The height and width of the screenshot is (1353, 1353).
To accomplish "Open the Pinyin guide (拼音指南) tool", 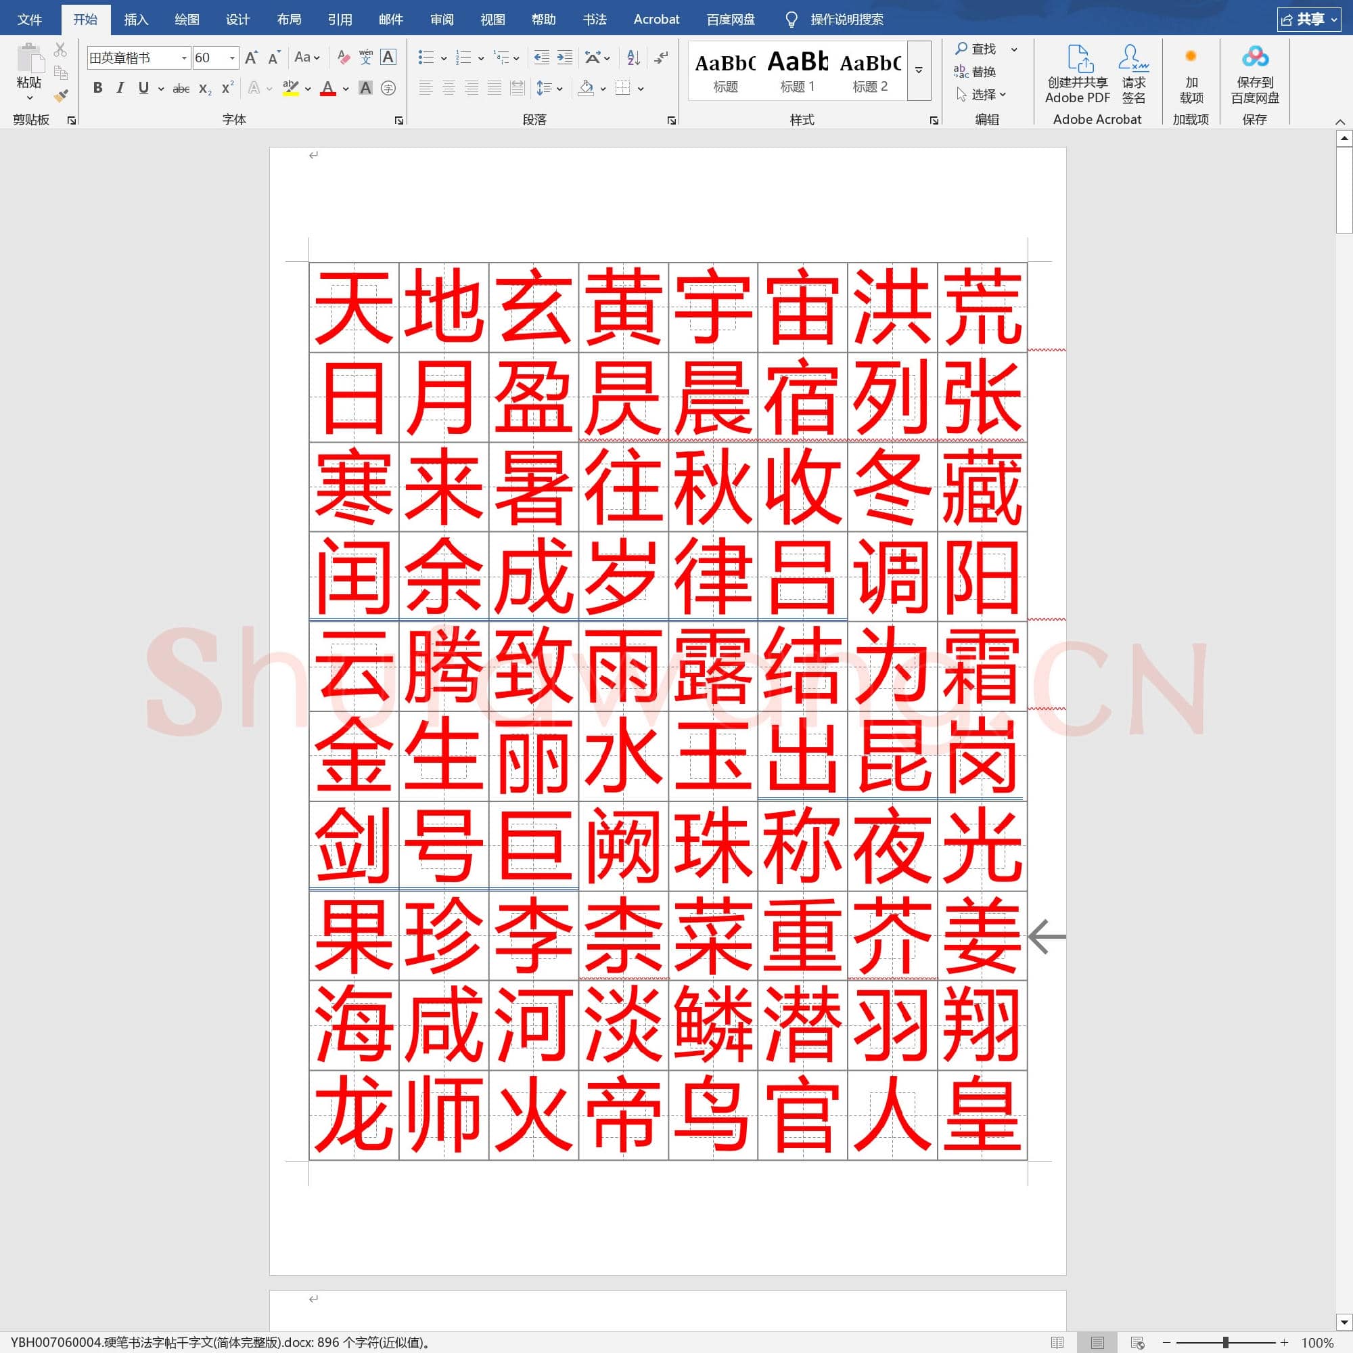I will coord(364,58).
